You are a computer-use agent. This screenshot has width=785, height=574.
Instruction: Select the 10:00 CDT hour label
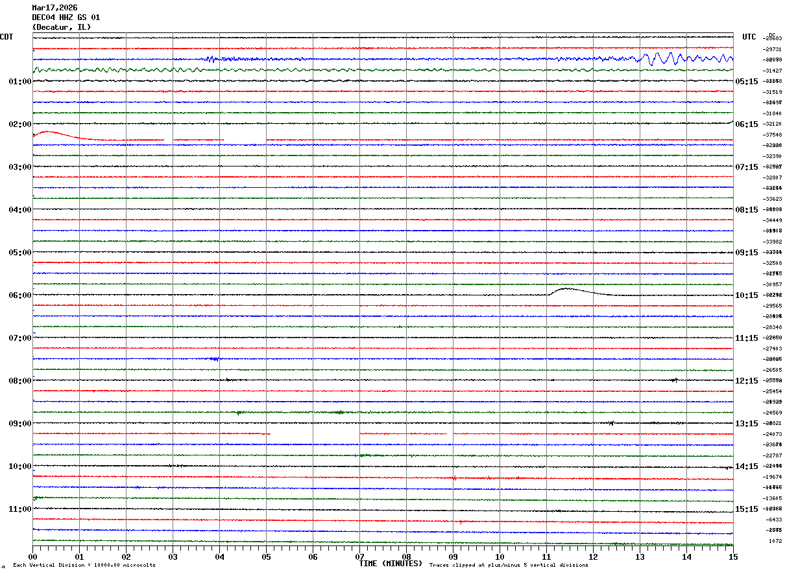click(20, 466)
